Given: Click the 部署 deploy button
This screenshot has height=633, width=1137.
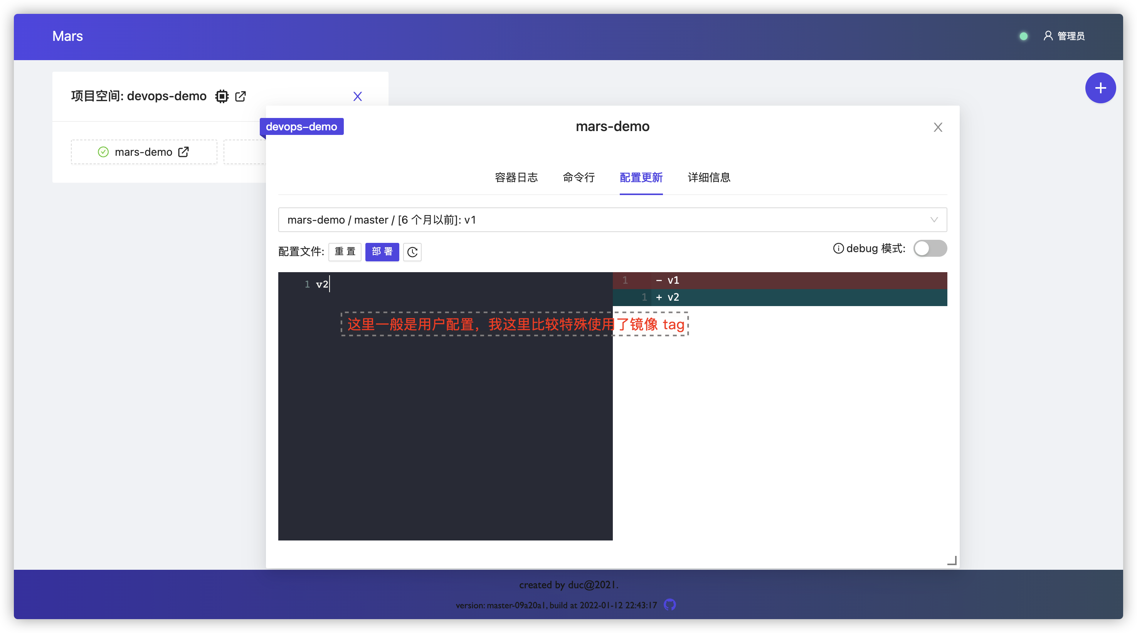Looking at the screenshot, I should click(x=382, y=252).
